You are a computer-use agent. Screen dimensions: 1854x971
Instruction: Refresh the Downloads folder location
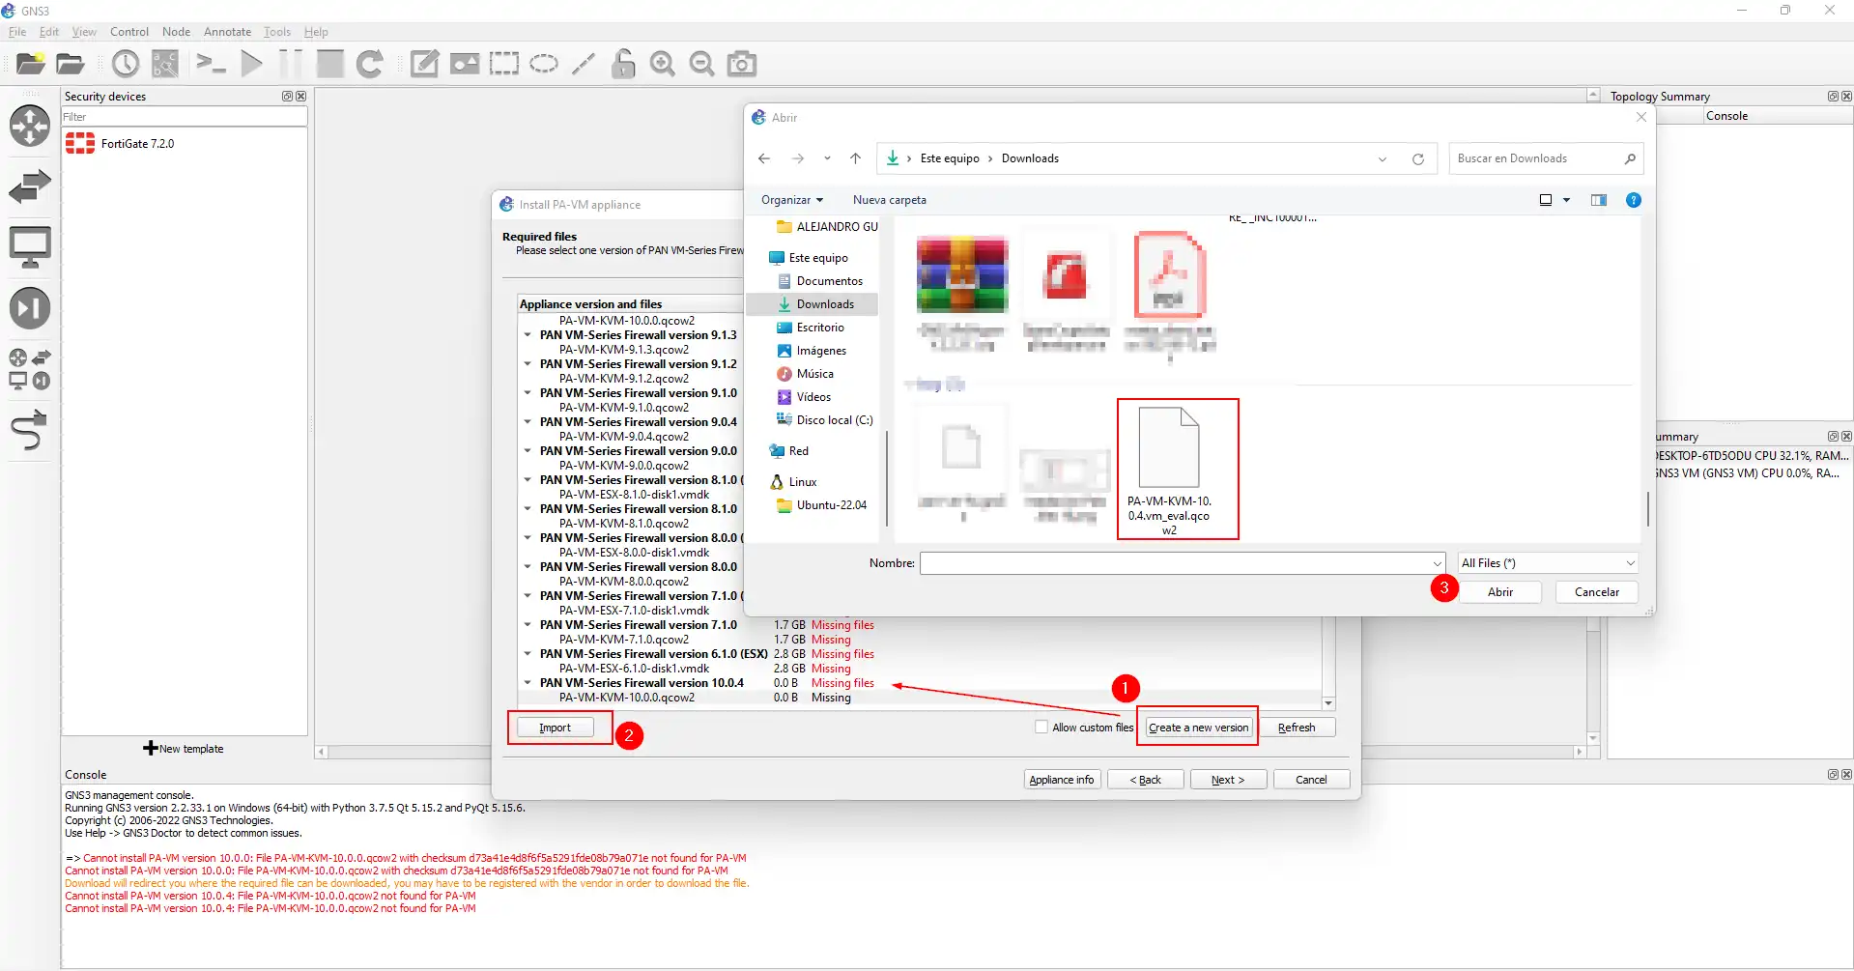[1418, 159]
